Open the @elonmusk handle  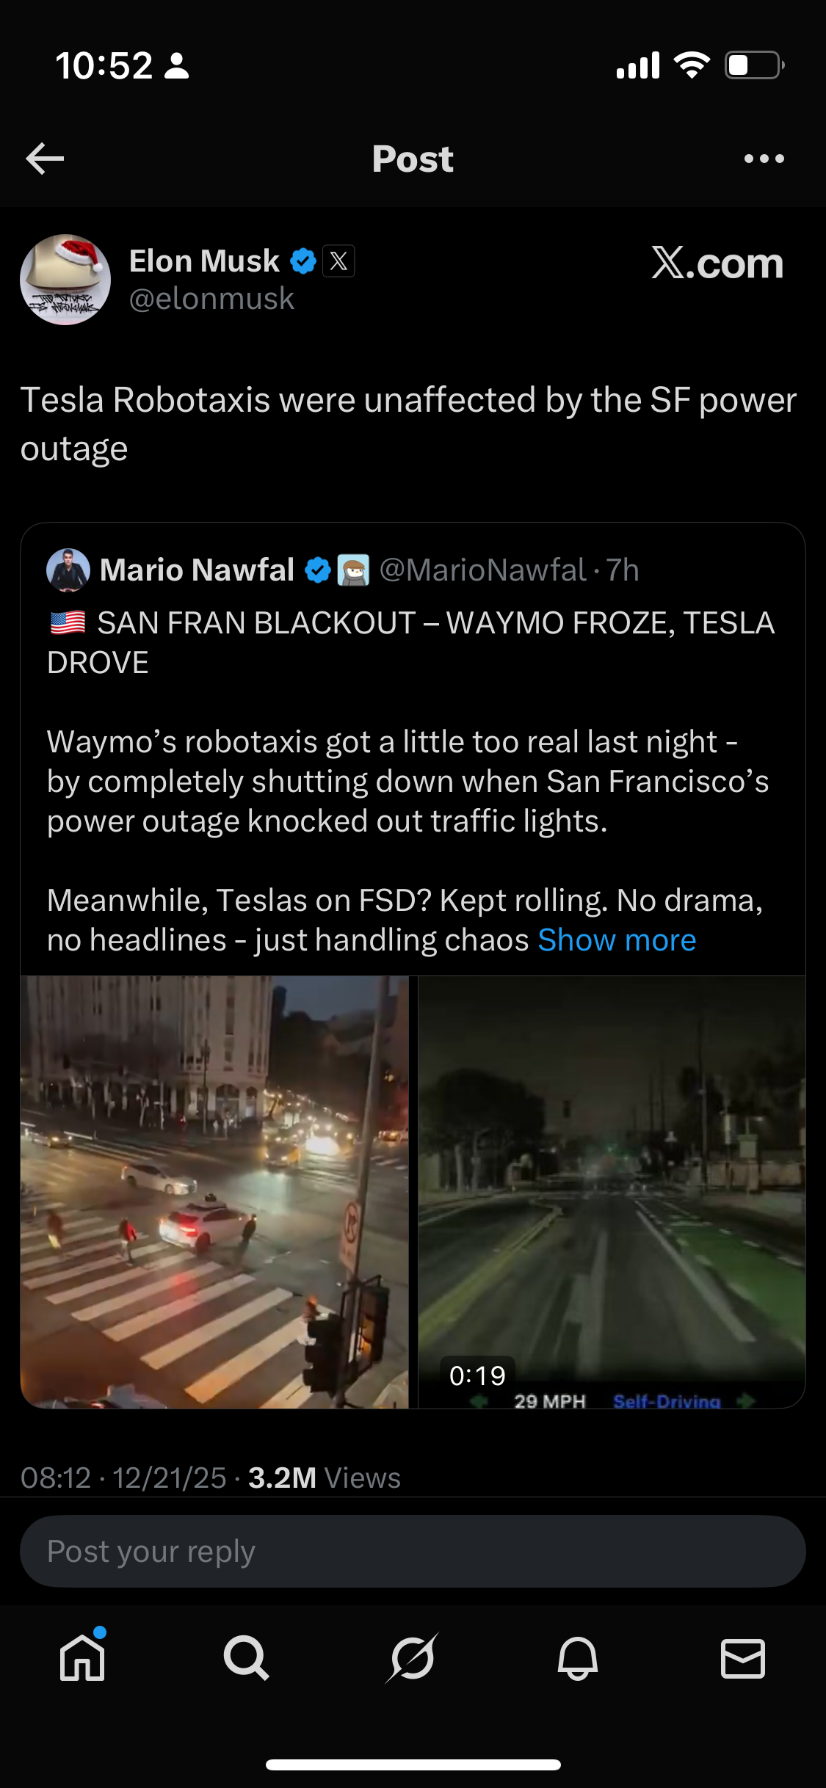211,299
